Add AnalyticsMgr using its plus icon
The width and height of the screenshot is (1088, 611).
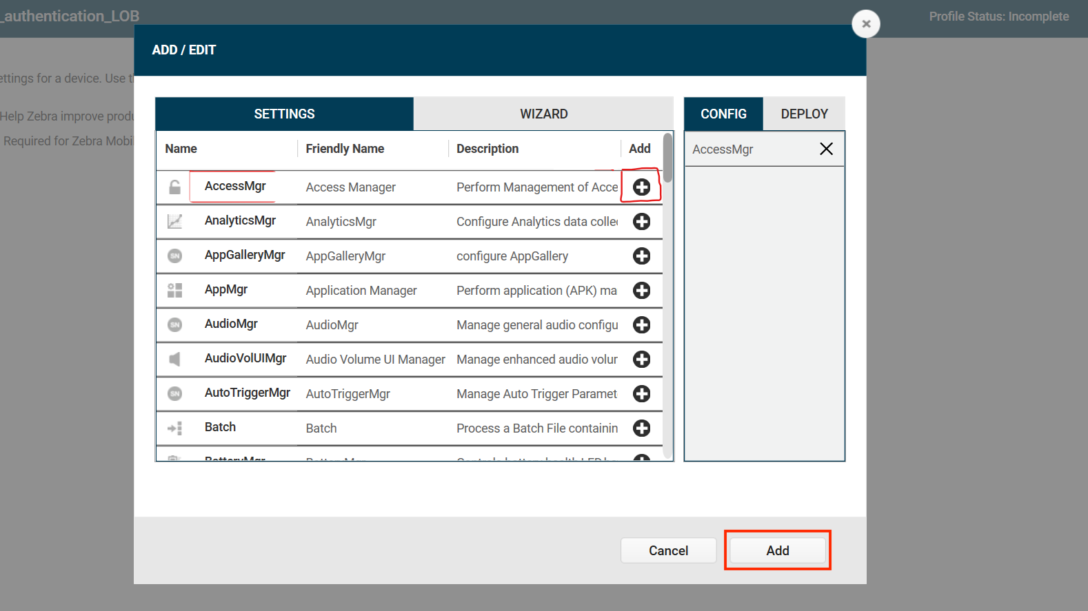click(641, 222)
